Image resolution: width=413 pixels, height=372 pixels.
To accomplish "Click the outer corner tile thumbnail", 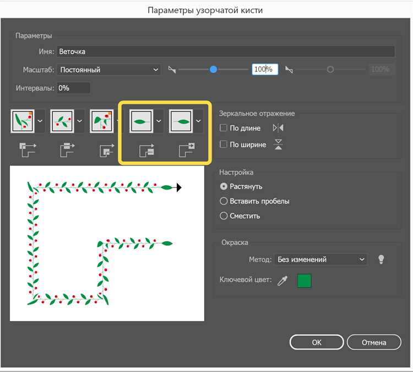I will pos(22,120).
